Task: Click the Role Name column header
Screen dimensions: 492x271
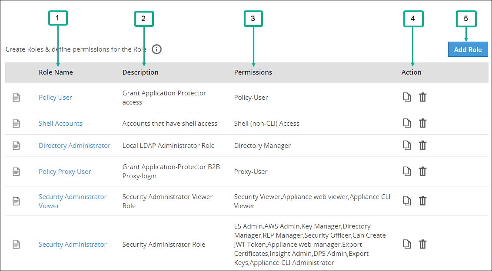Action: click(x=56, y=72)
